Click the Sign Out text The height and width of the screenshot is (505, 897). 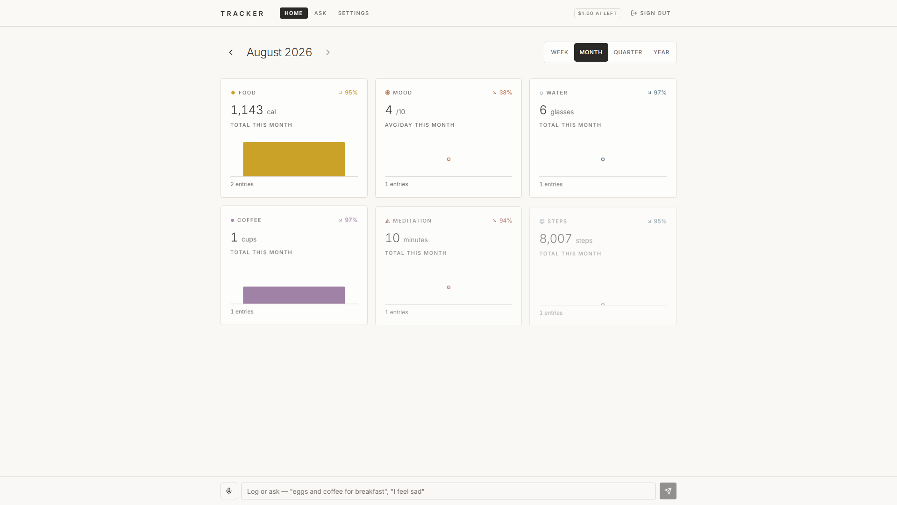coord(655,13)
